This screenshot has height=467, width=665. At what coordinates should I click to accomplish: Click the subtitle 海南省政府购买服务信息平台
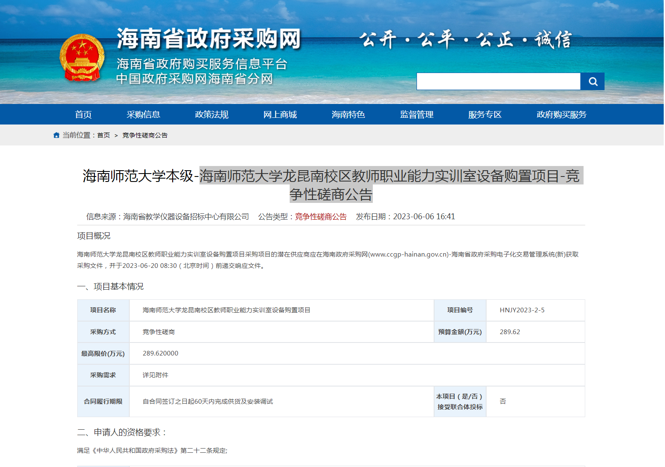coord(202,64)
